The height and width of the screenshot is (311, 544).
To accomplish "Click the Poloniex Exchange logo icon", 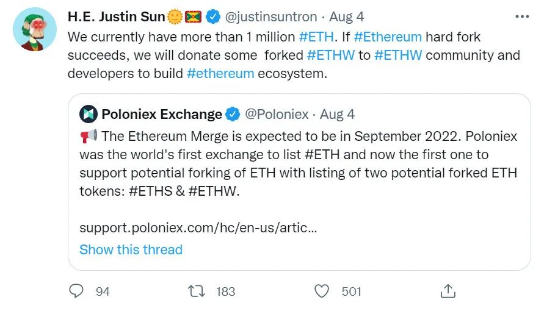I will click(89, 114).
